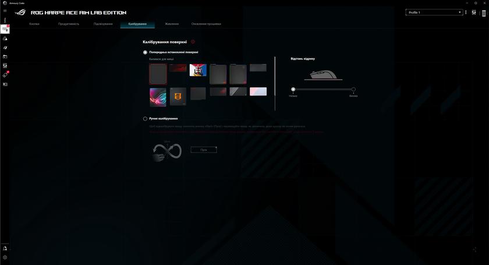Select the manual calibration radio button
The image size is (489, 265).
coord(145,118)
